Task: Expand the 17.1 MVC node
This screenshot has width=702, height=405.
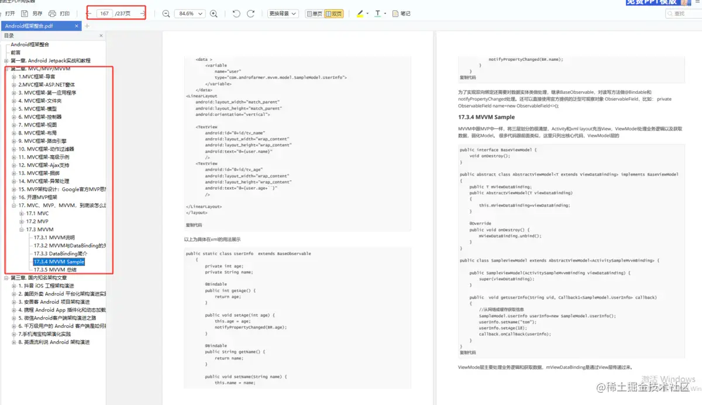Action: pyautogui.click(x=22, y=214)
